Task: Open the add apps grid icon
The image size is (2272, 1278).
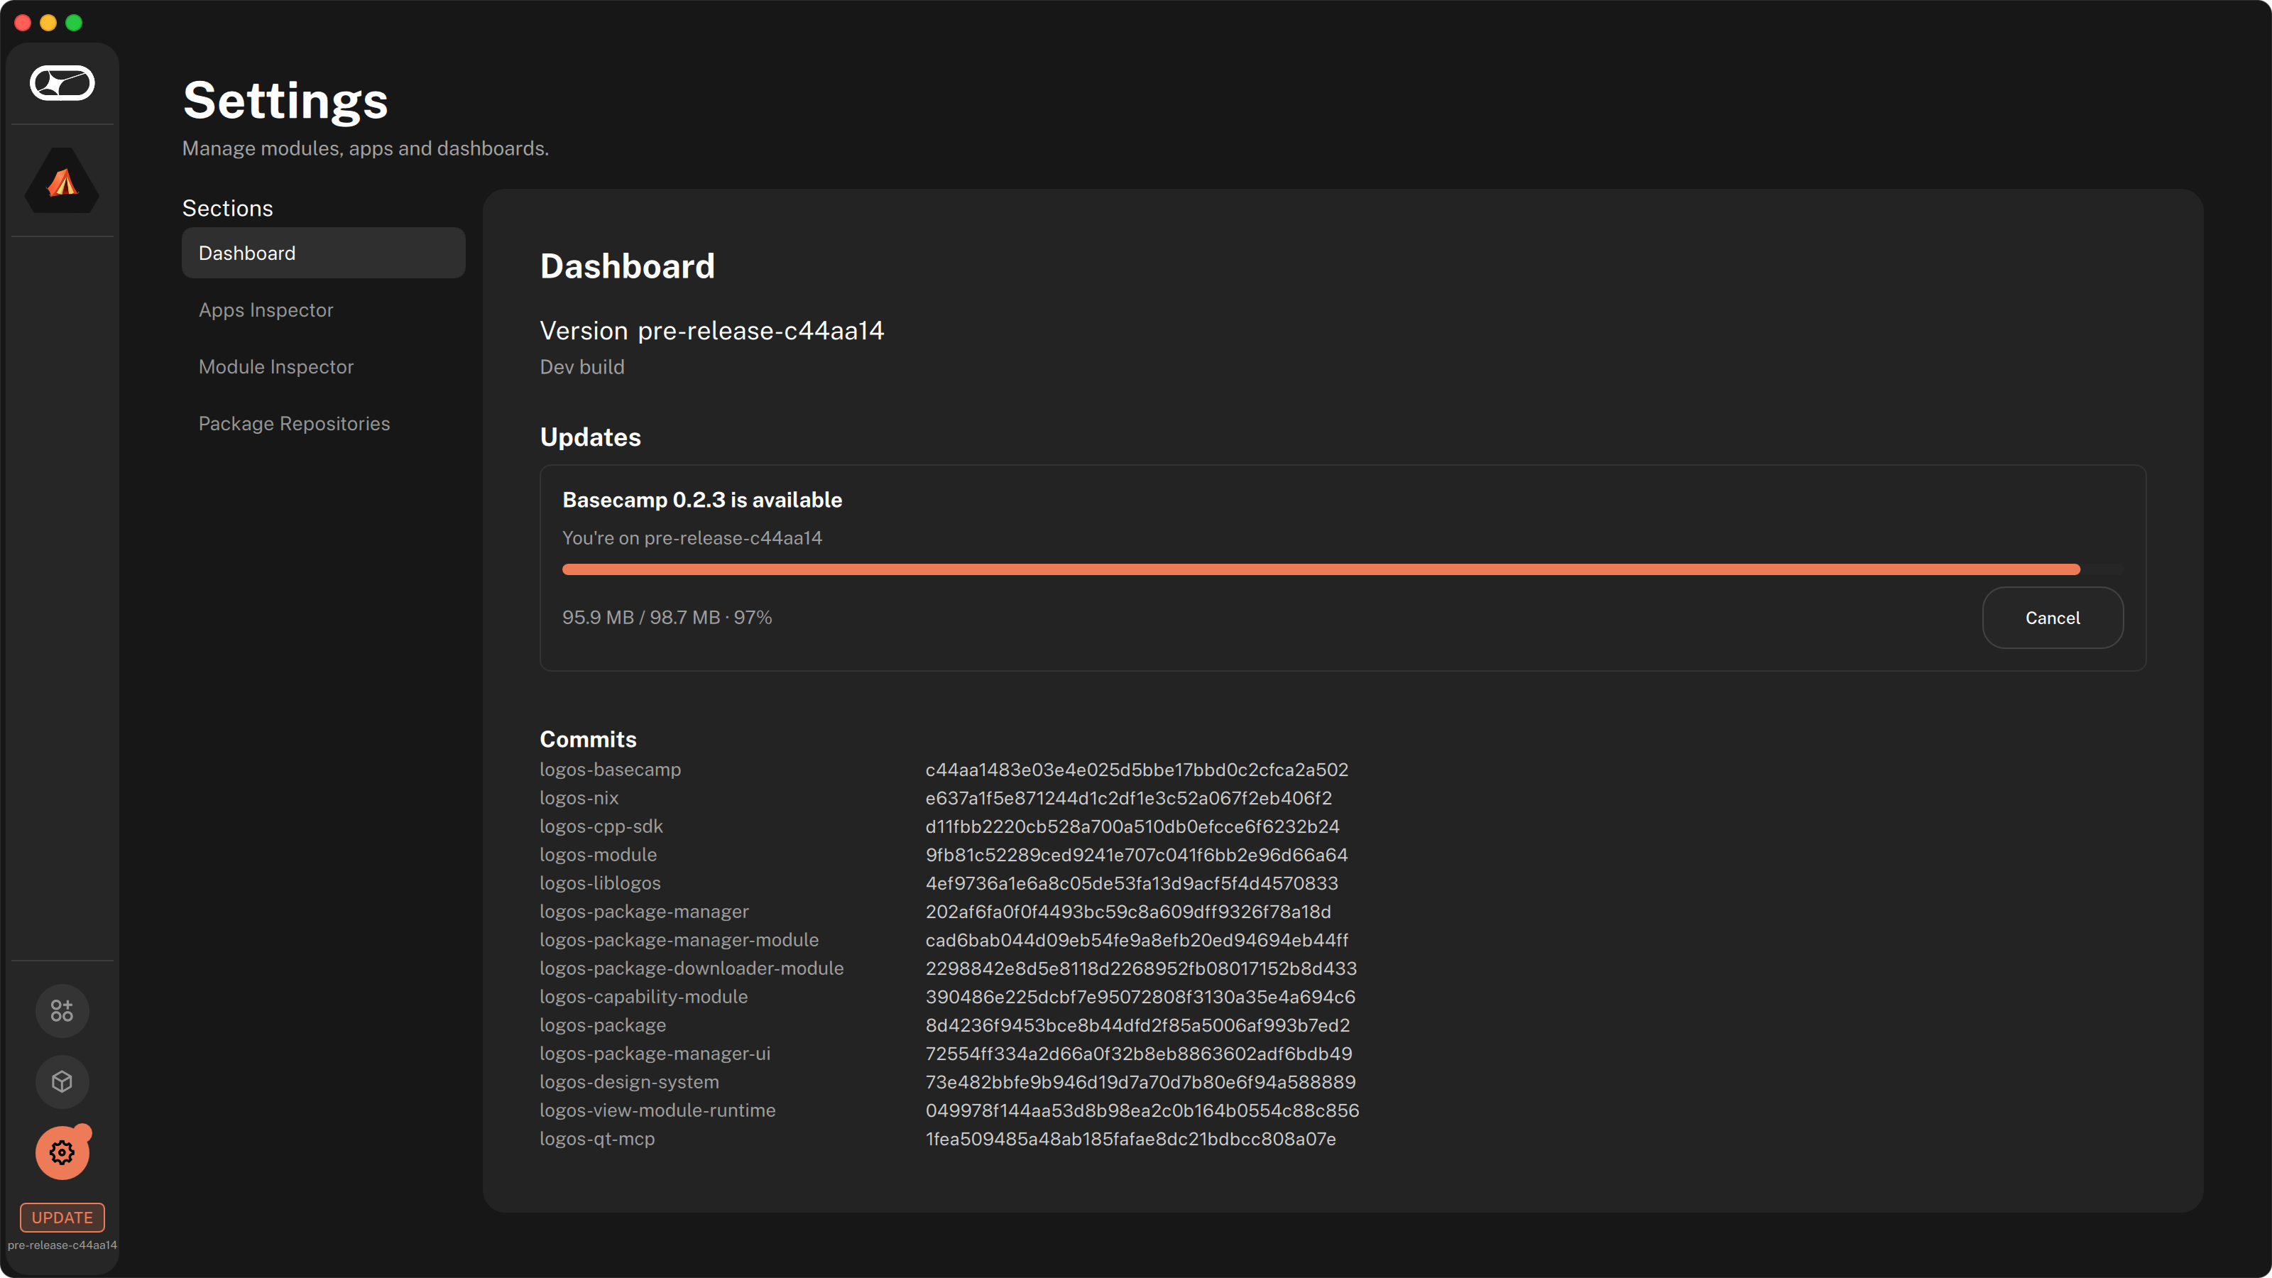Action: pos(62,1011)
